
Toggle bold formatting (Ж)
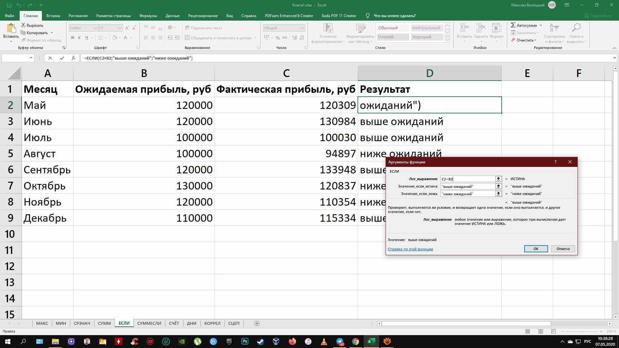(x=73, y=38)
